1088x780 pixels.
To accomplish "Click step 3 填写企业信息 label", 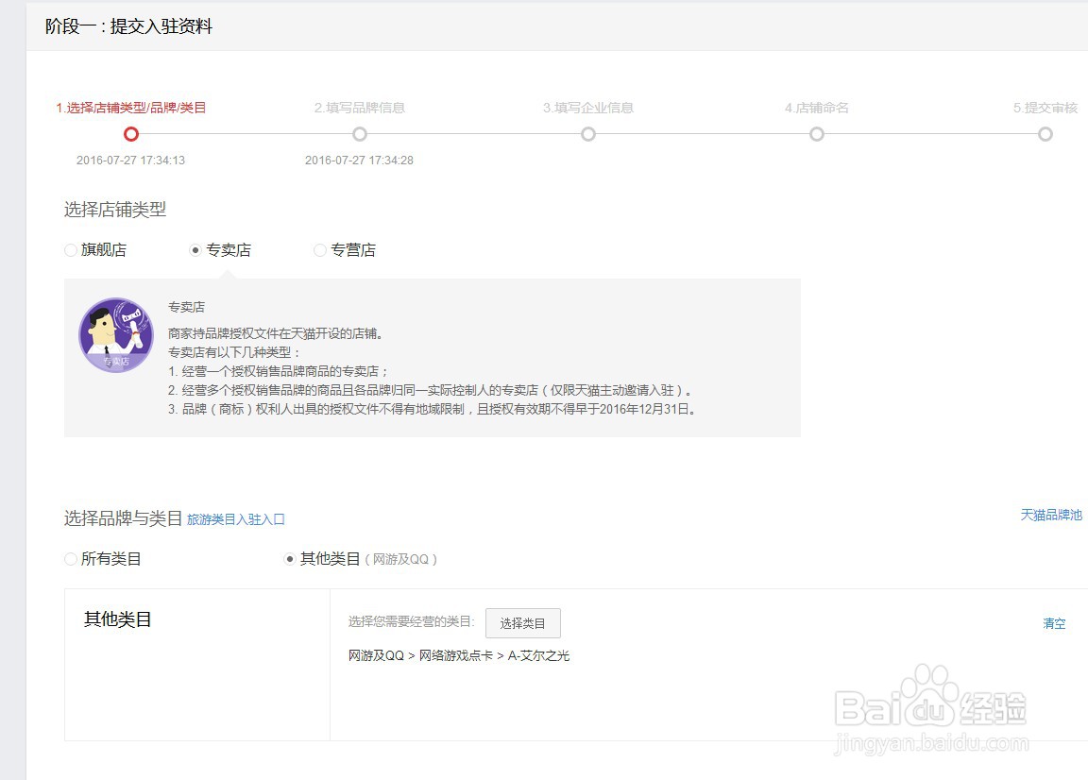I will (x=587, y=108).
